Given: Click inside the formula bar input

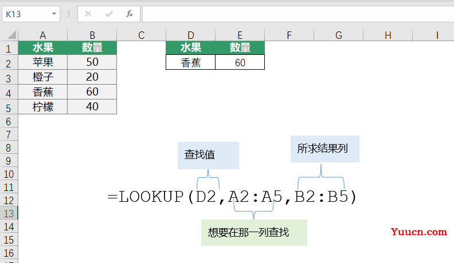Looking at the screenshot, I should pyautogui.click(x=298, y=14).
